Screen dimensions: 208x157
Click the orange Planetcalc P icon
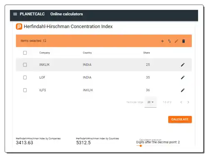point(19,27)
